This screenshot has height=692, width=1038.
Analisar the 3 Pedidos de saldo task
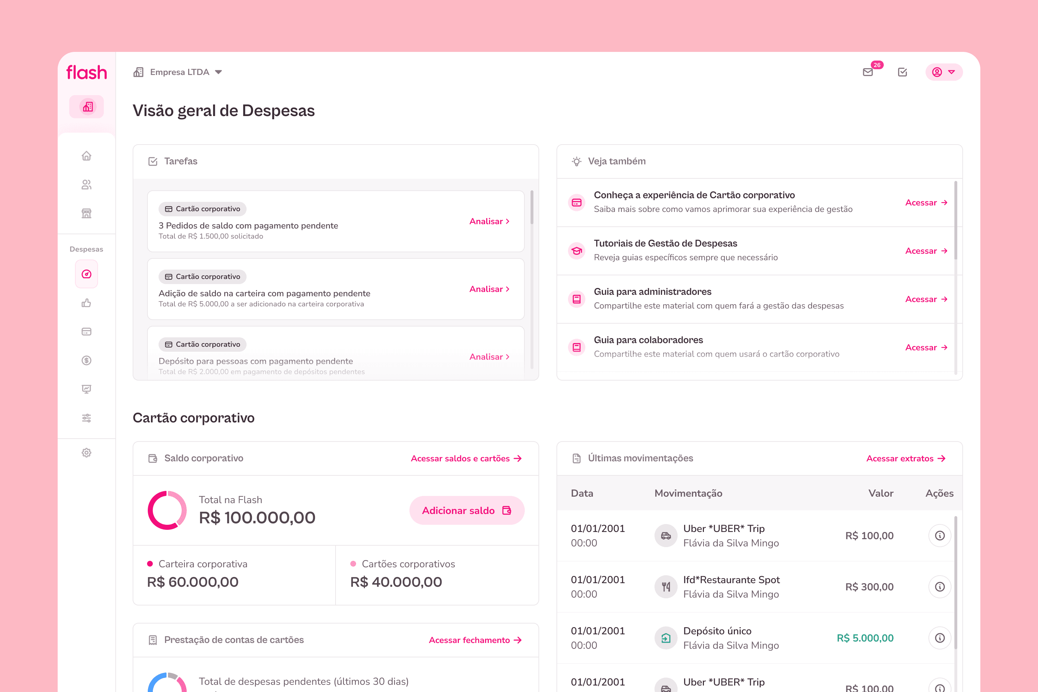tap(489, 221)
